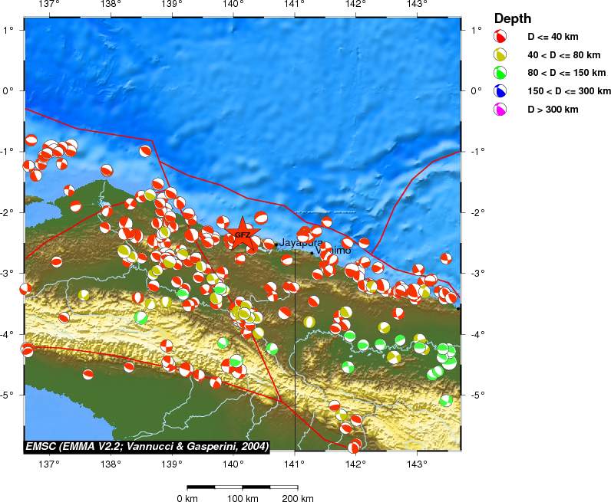Select the yellow 40–80 km depth legend symbol
The height and width of the screenshot is (502, 611).
[500, 55]
